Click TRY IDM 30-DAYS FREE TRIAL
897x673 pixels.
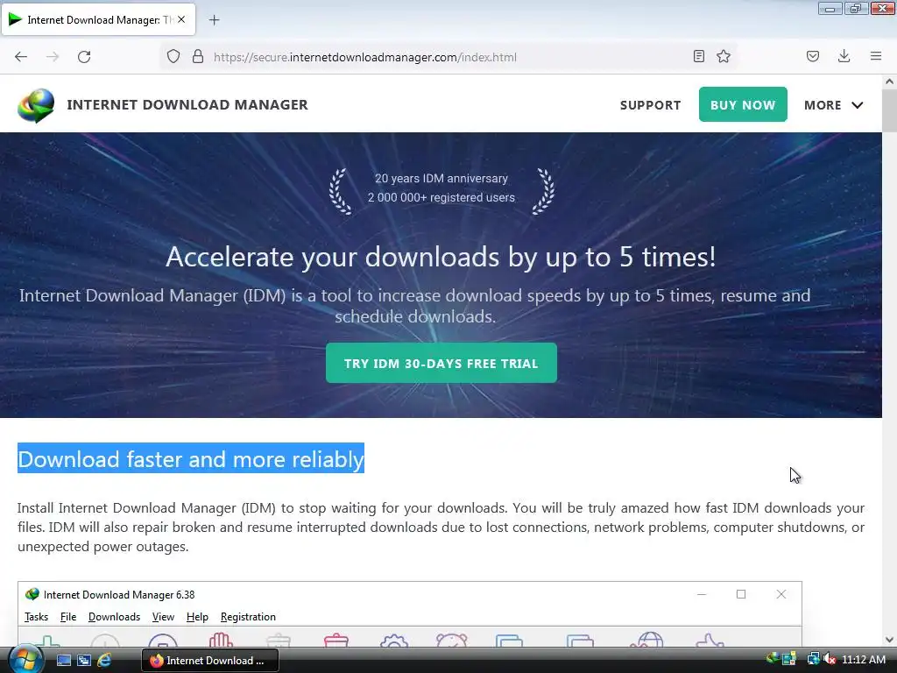point(441,364)
